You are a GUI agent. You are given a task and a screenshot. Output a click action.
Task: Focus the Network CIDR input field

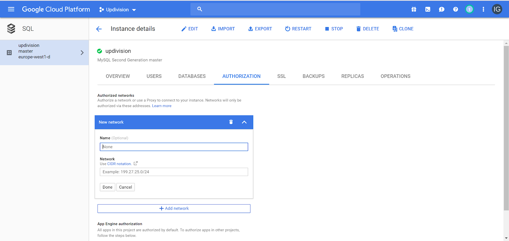click(x=174, y=172)
